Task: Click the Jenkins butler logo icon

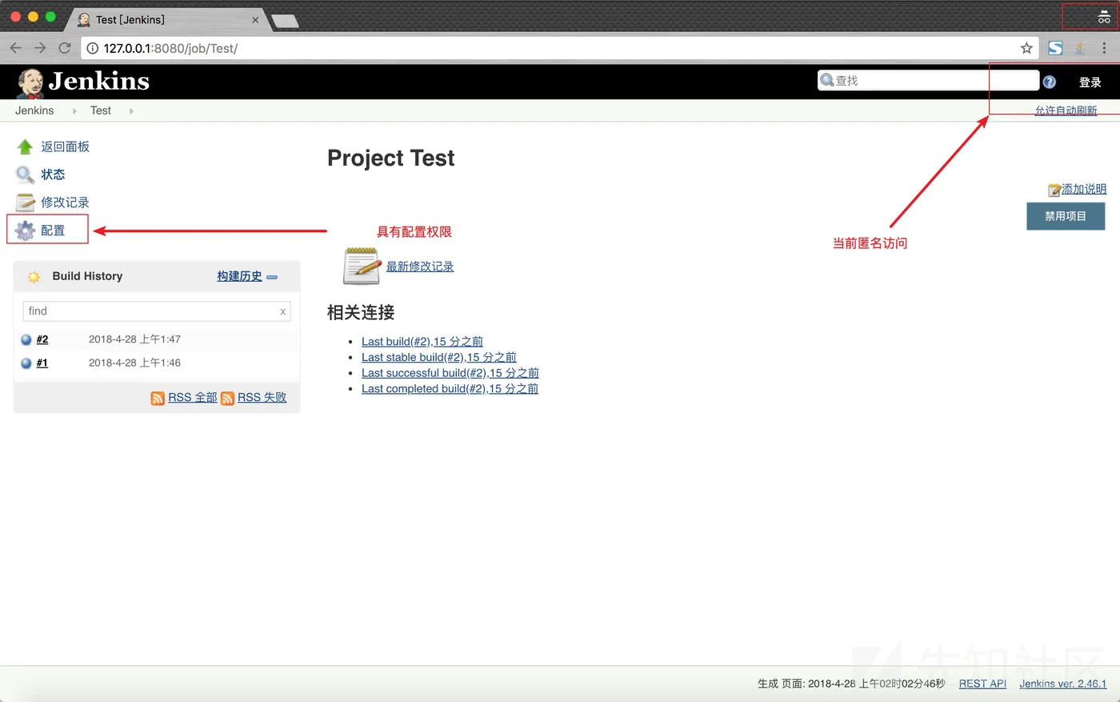Action: point(30,82)
